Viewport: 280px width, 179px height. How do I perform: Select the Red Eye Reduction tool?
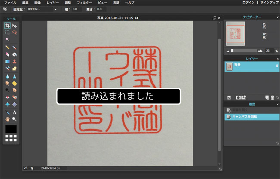tap(7, 97)
